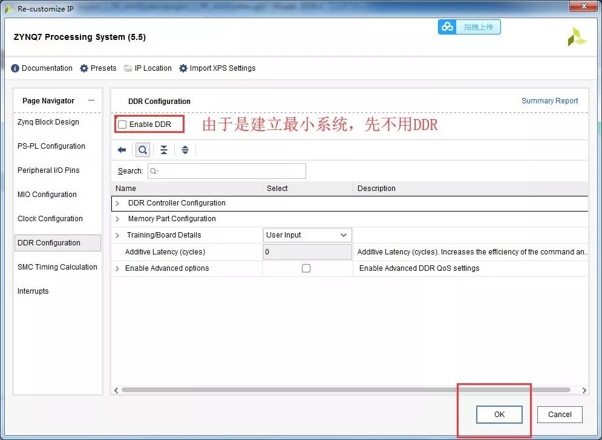Click the Xilinx logo icon

[577, 37]
